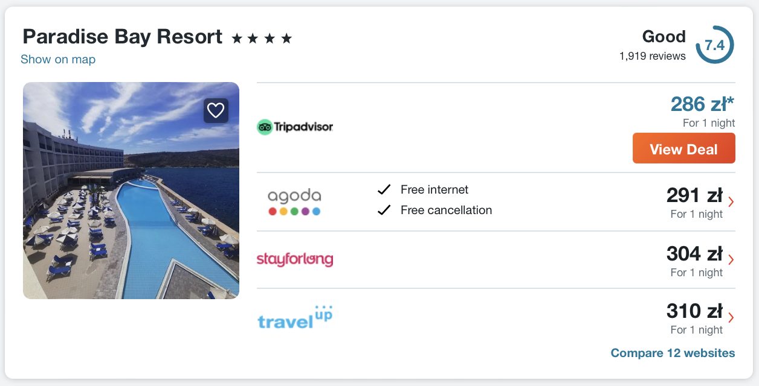Open the Paradise Bay Resort title

coord(123,37)
